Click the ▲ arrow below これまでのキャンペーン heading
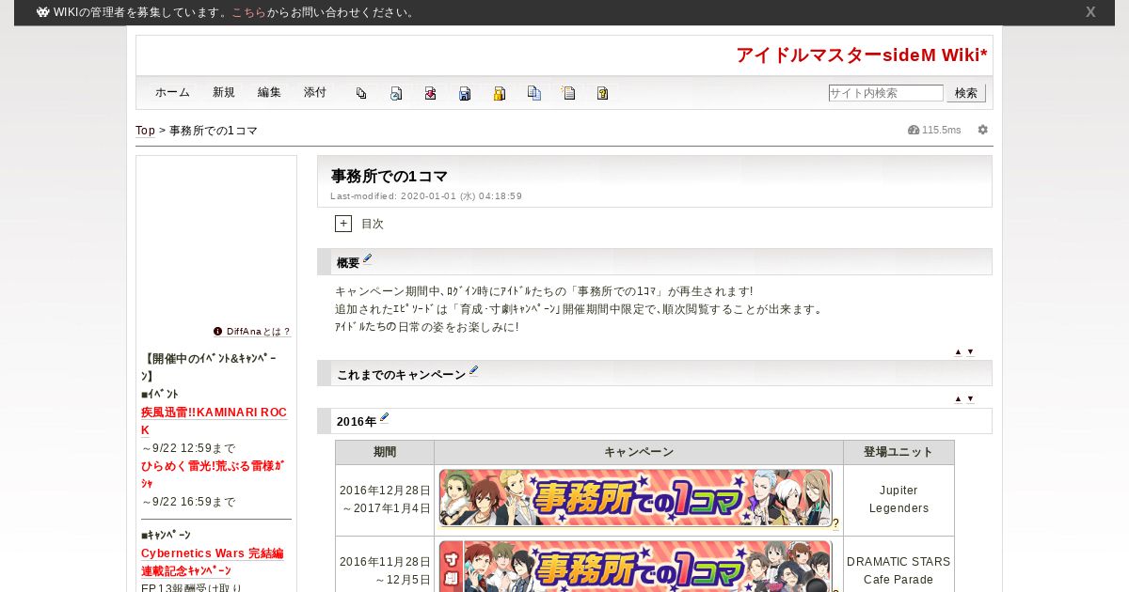This screenshot has width=1129, height=592. click(x=958, y=398)
